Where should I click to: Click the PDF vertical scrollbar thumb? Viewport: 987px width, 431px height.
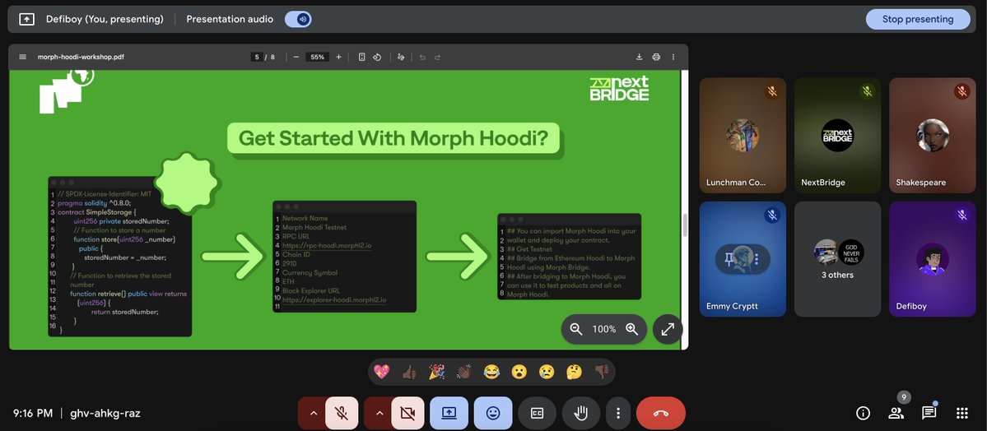[684, 225]
